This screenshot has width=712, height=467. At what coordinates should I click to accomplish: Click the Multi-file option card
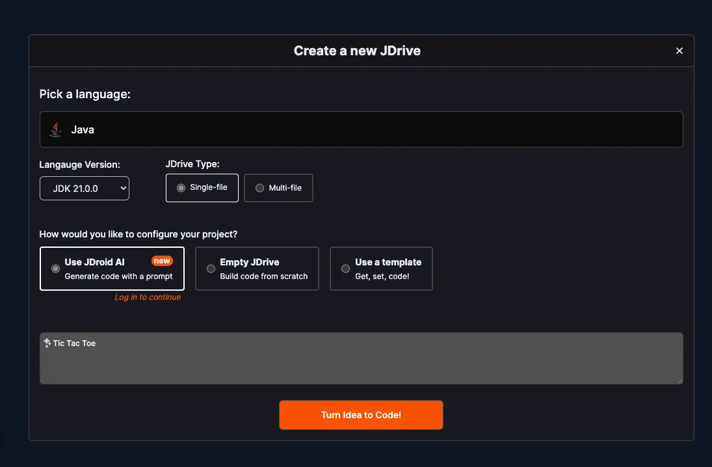click(x=278, y=187)
